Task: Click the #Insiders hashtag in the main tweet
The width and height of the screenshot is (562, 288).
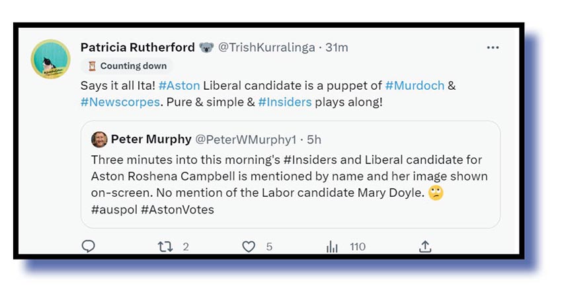Action: tap(284, 102)
